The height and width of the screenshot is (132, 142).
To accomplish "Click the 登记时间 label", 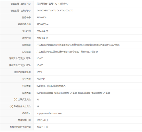I will click(26, 31).
